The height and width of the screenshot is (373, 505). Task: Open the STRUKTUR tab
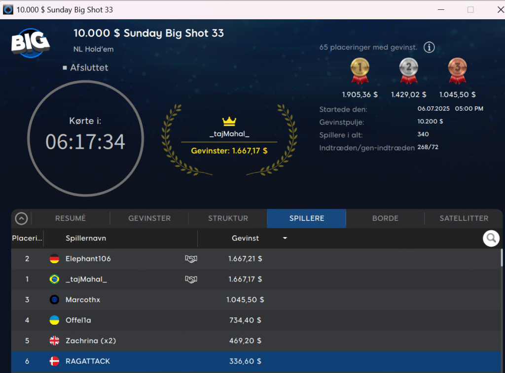(228, 218)
